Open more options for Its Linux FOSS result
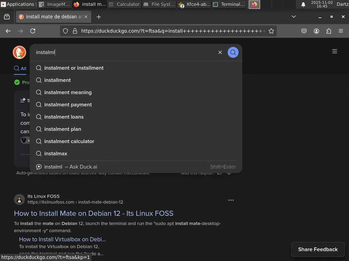This screenshot has width=349, height=261. [x=231, y=200]
